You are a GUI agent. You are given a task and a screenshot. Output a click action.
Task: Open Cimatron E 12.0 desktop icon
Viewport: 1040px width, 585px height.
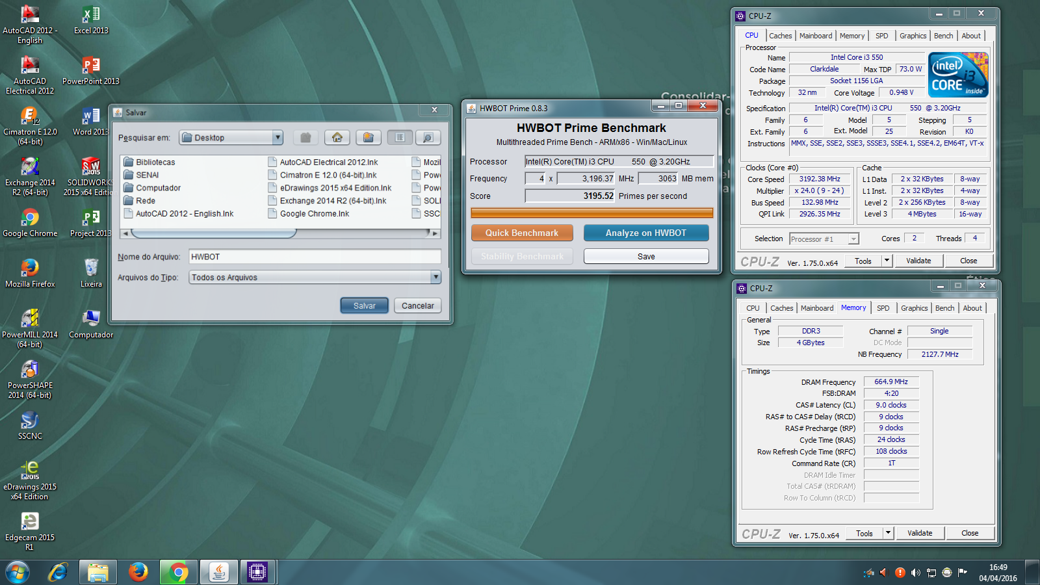[x=30, y=126]
